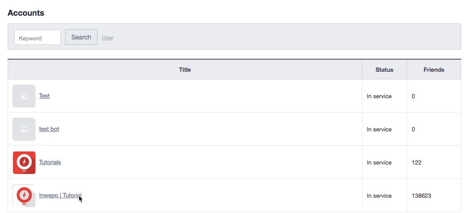Click In service status of Test
This screenshot has height=213, width=467.
click(379, 96)
